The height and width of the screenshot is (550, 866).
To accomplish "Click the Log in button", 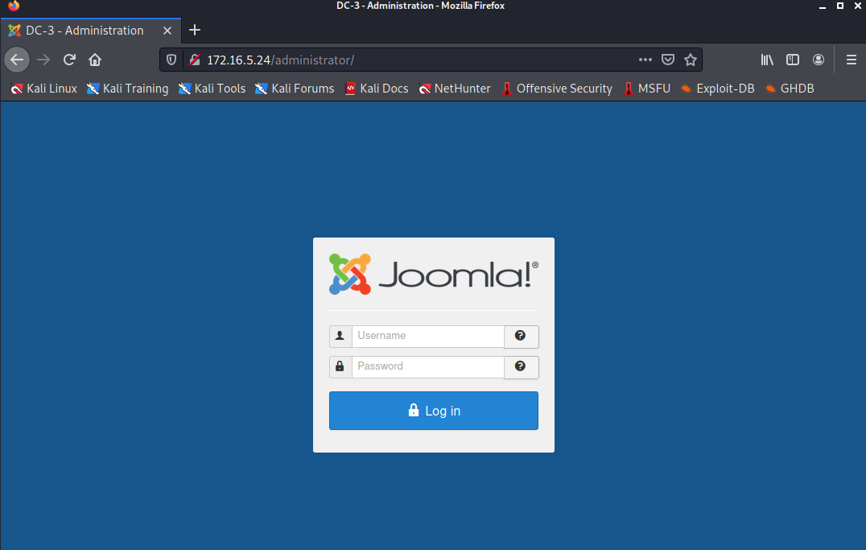I will pos(434,411).
